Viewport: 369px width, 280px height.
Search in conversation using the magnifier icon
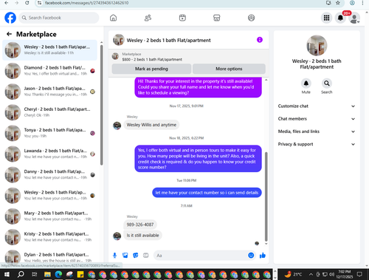(326, 83)
